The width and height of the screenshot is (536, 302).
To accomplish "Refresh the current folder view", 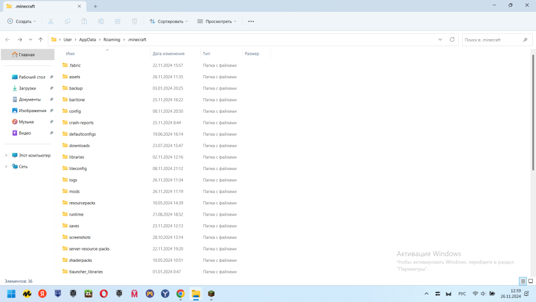I will pos(452,40).
